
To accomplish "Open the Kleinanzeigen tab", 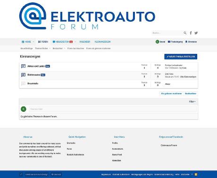I will [x=102, y=42].
